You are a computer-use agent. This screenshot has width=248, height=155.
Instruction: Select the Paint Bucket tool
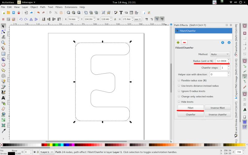(3, 114)
